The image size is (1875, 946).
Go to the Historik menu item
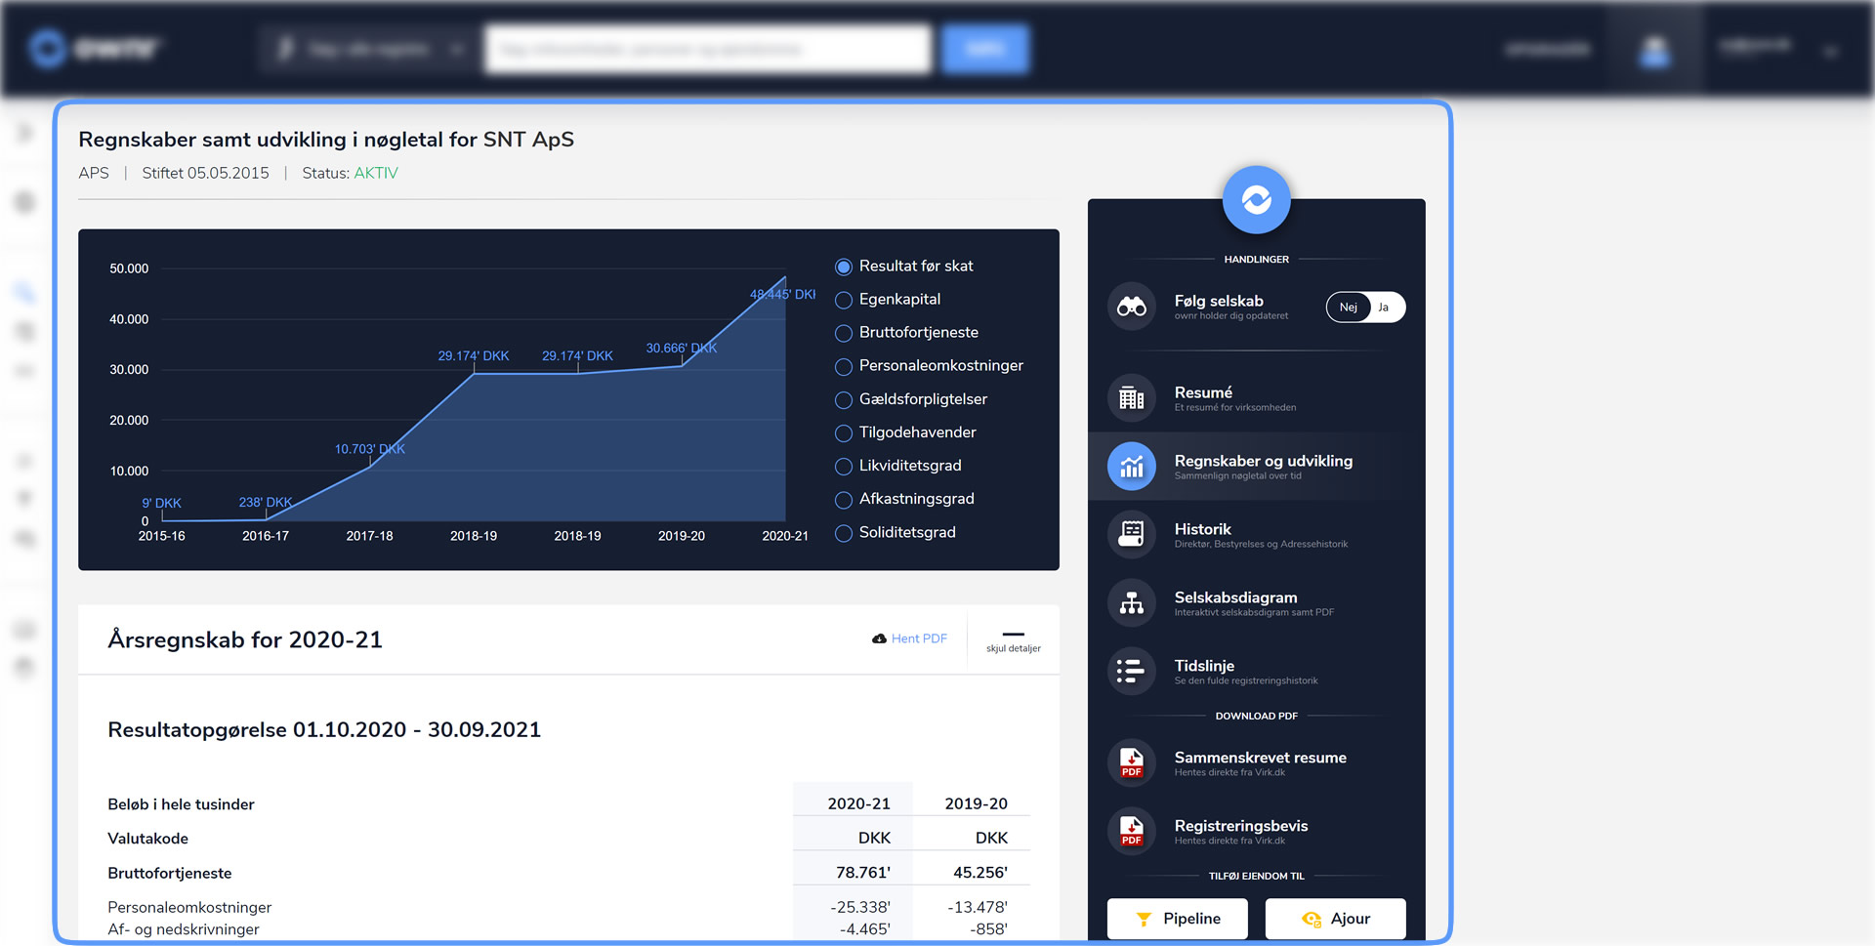(x=1256, y=535)
